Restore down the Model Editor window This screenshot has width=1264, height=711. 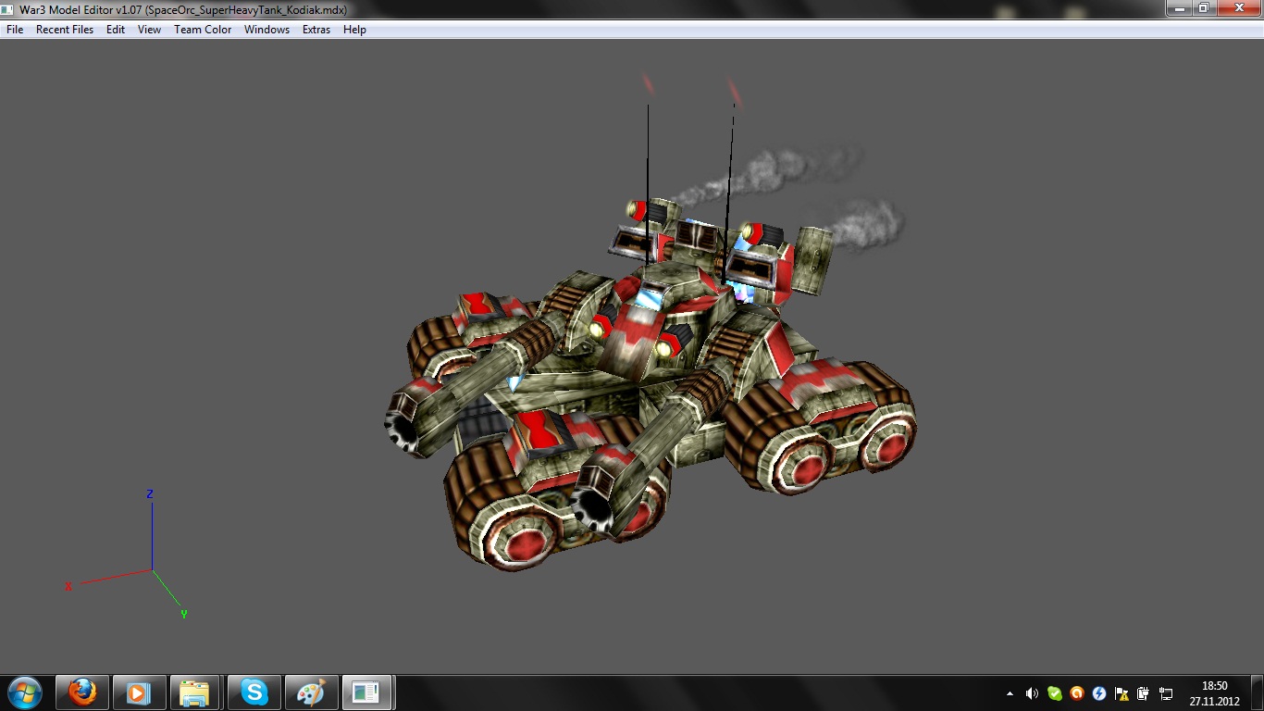(1203, 8)
